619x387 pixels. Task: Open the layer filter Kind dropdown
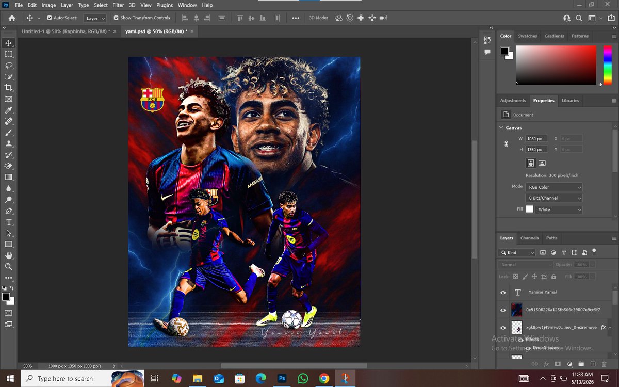[517, 253]
